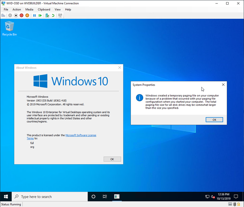This screenshot has width=244, height=207.
Task: Click the green Revert arrow icon
Action: tap(53, 15)
